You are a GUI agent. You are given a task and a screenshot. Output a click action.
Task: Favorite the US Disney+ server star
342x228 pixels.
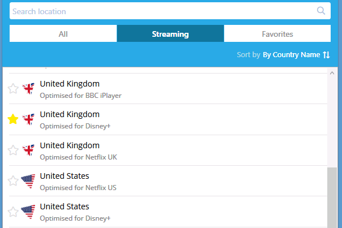pos(13,212)
